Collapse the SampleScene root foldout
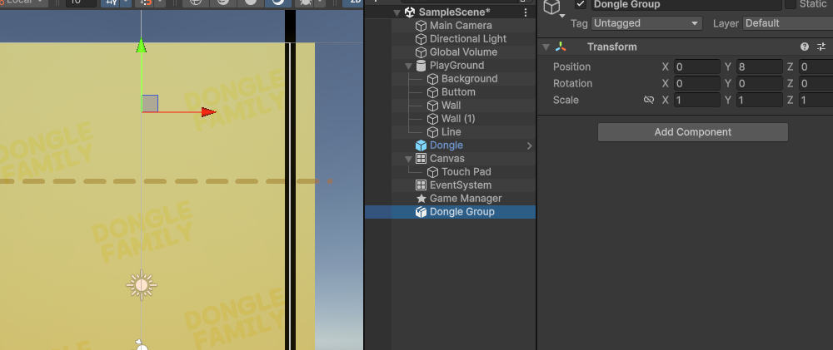The width and height of the screenshot is (833, 350). click(x=397, y=12)
